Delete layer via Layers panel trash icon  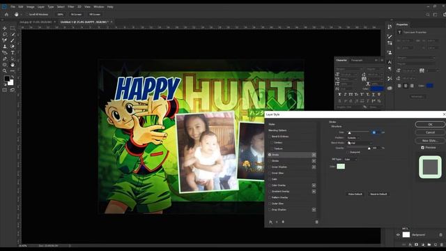coord(441,245)
